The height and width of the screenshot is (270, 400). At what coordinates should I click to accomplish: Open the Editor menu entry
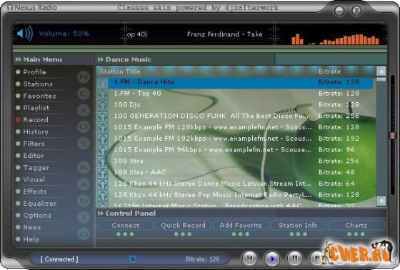point(34,156)
